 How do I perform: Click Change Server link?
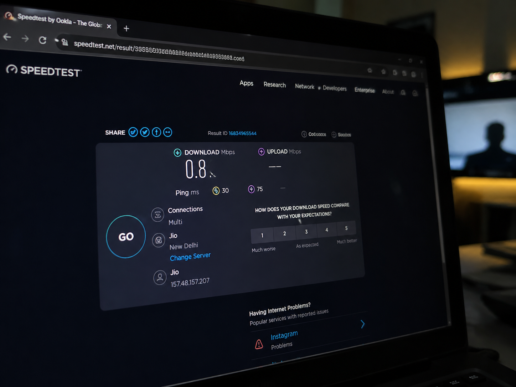[x=190, y=257]
